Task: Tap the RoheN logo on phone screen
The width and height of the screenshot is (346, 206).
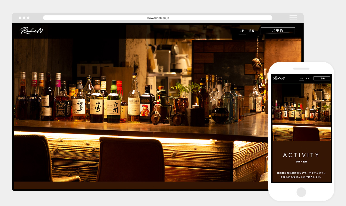Action: coord(279,79)
